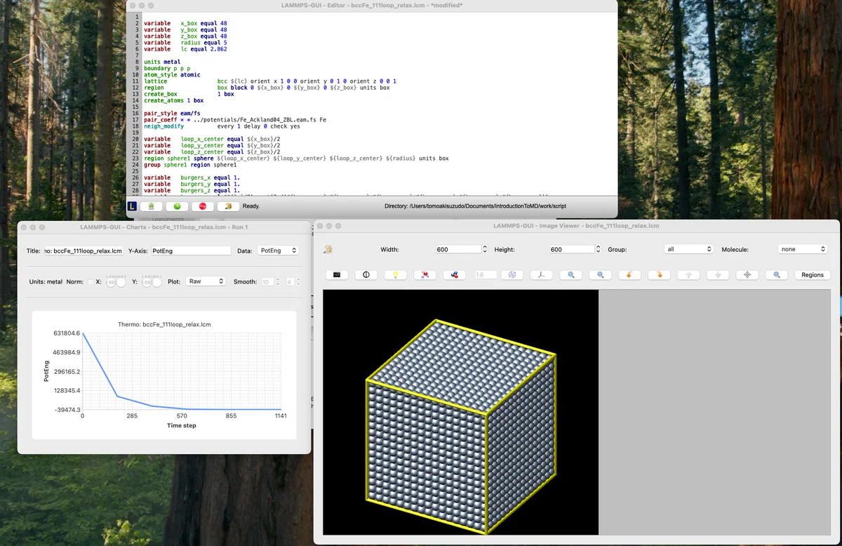Click the palette icon left of the Width label
Image resolution: width=842 pixels, height=546 pixels.
pos(328,249)
